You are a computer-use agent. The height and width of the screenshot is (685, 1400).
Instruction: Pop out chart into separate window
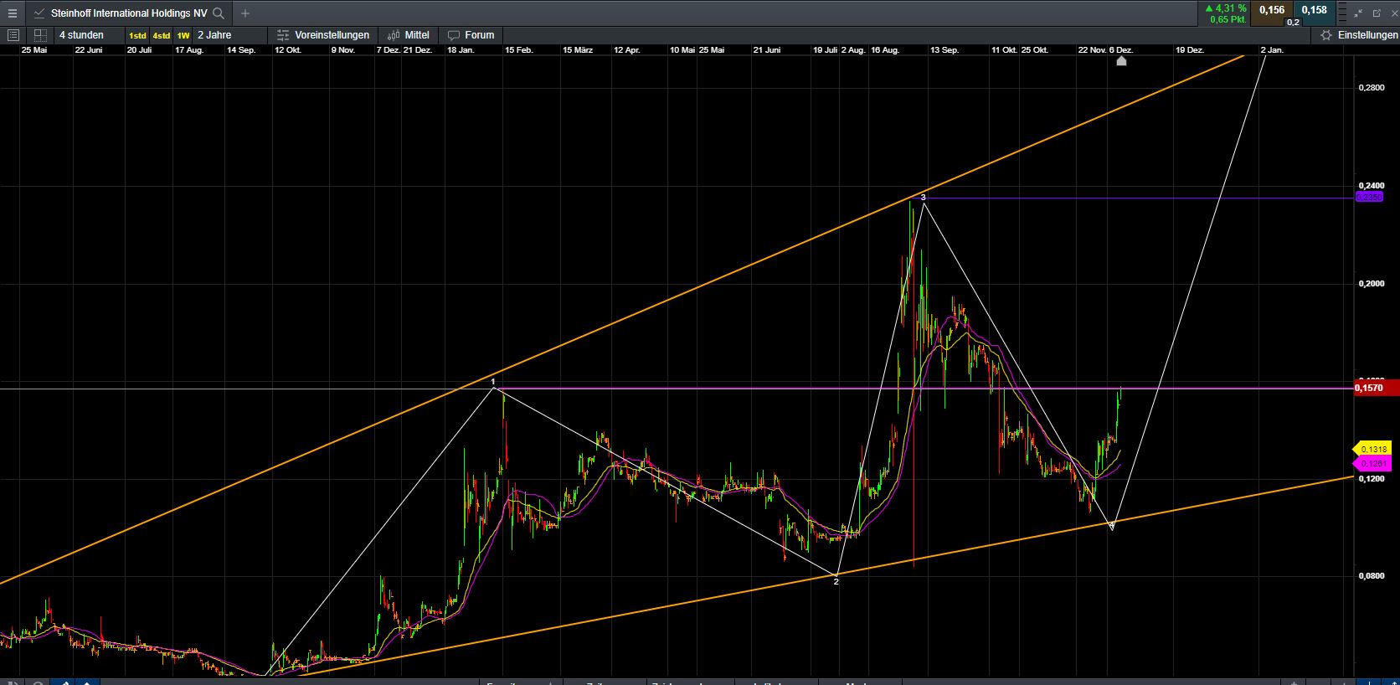click(x=1377, y=13)
